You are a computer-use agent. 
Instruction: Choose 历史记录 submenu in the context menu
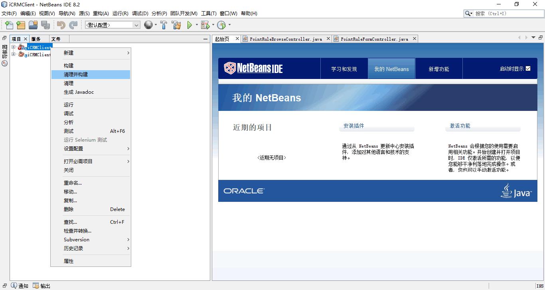pos(91,249)
